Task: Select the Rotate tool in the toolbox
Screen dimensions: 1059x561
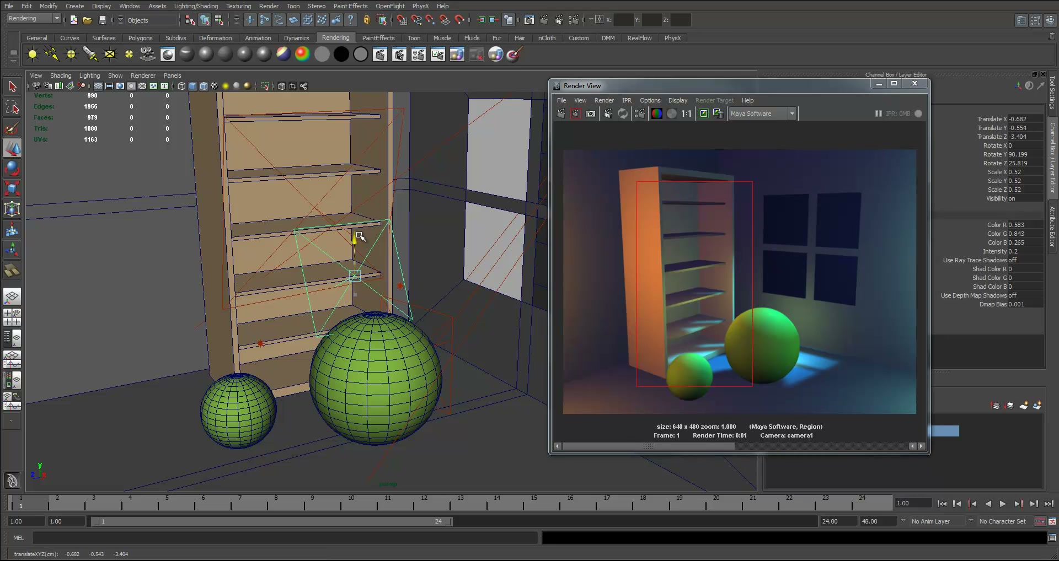Action: (x=12, y=168)
